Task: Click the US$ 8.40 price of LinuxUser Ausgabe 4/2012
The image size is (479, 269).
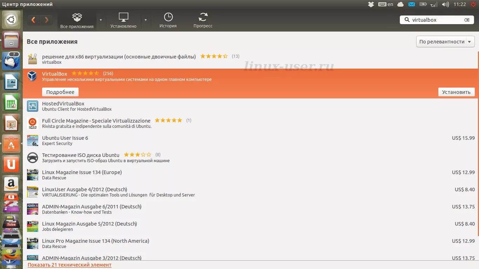Action: coord(465,189)
